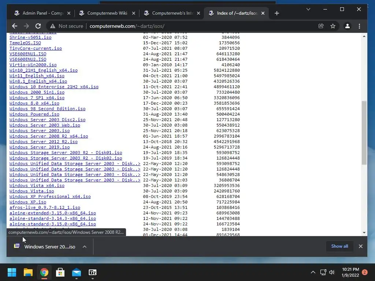The image size is (375, 281).
Task: Click the page scrollbar down arrow
Action: tap(364, 232)
